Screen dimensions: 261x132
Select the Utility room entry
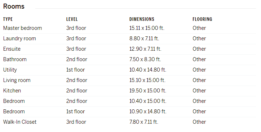click(x=10, y=70)
